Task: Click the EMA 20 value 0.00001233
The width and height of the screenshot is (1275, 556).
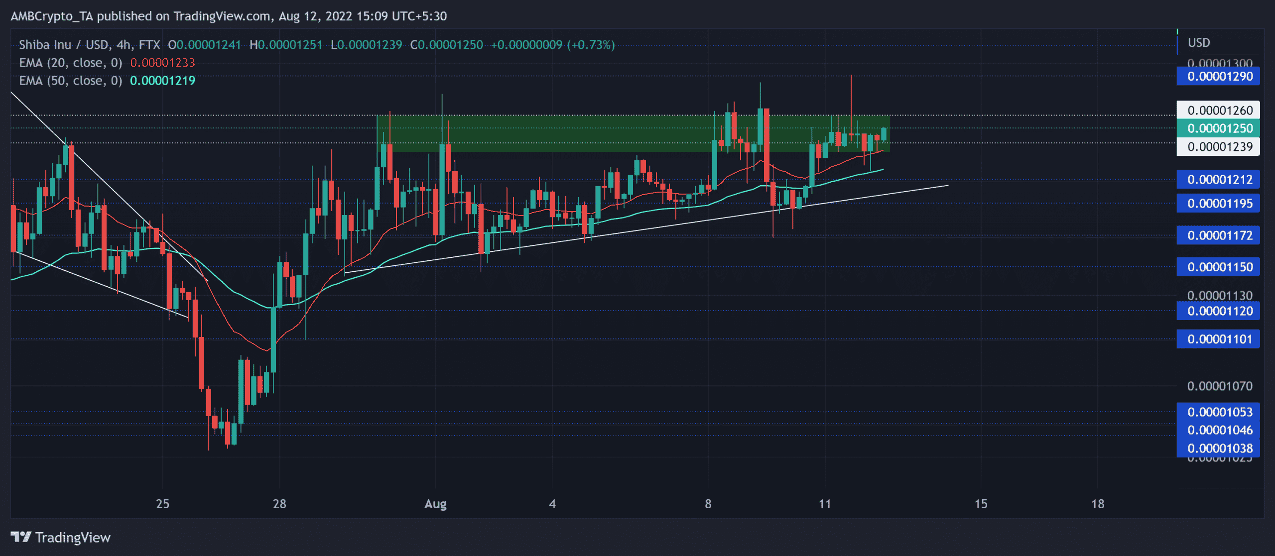Action: click(162, 63)
